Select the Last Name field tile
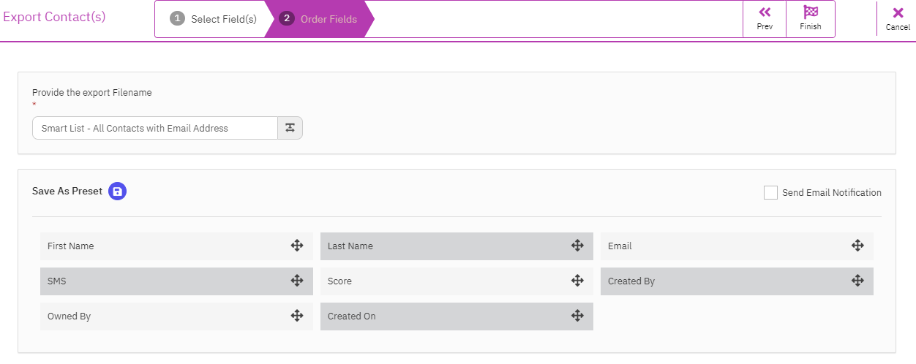 point(457,246)
